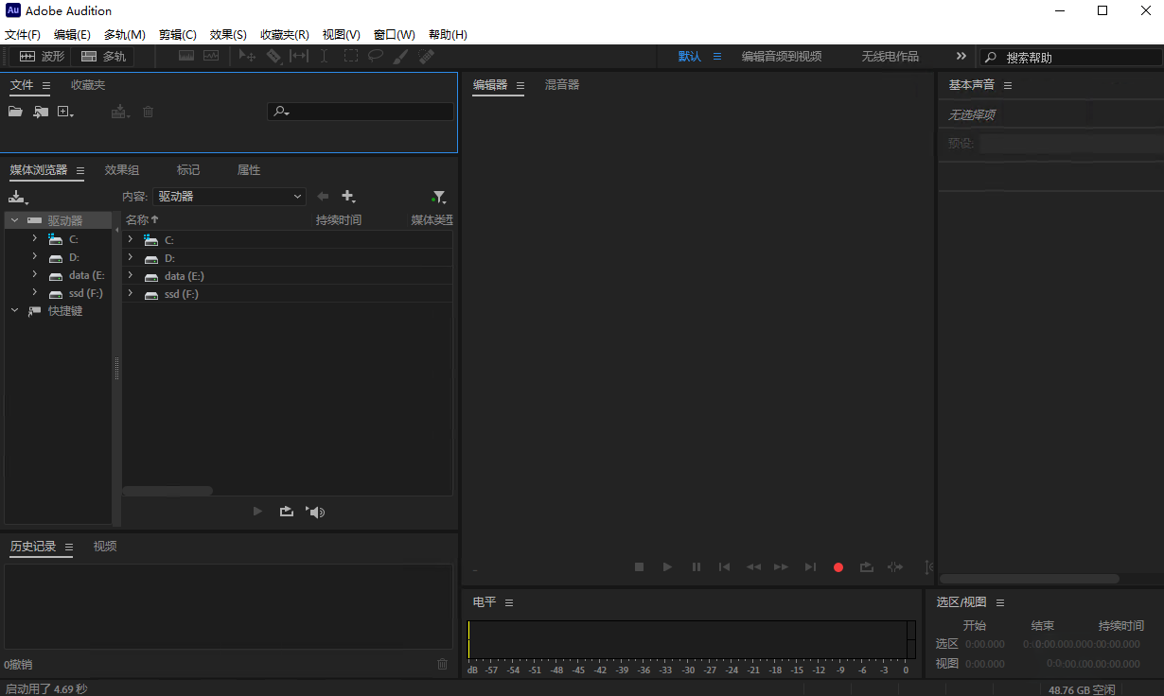Viewport: 1164px width, 696px height.
Task: Expand data (E:) in left tree
Action: pos(35,274)
